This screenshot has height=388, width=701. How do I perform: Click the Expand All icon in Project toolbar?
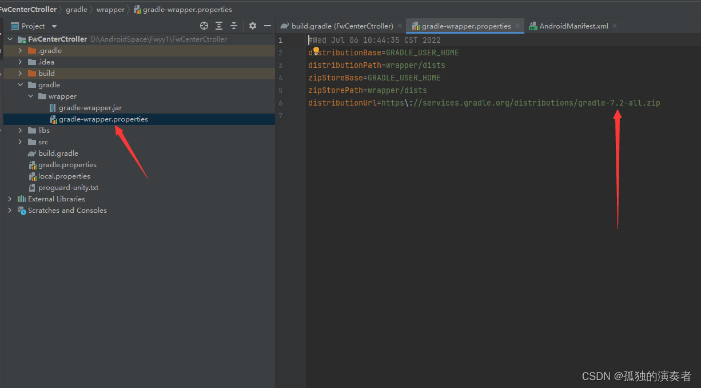tap(219, 26)
